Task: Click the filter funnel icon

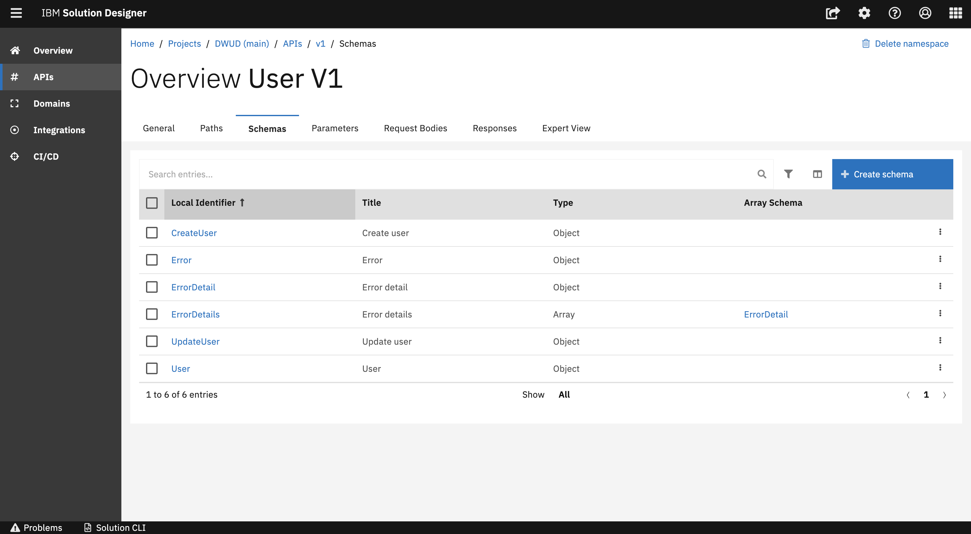Action: coord(788,174)
